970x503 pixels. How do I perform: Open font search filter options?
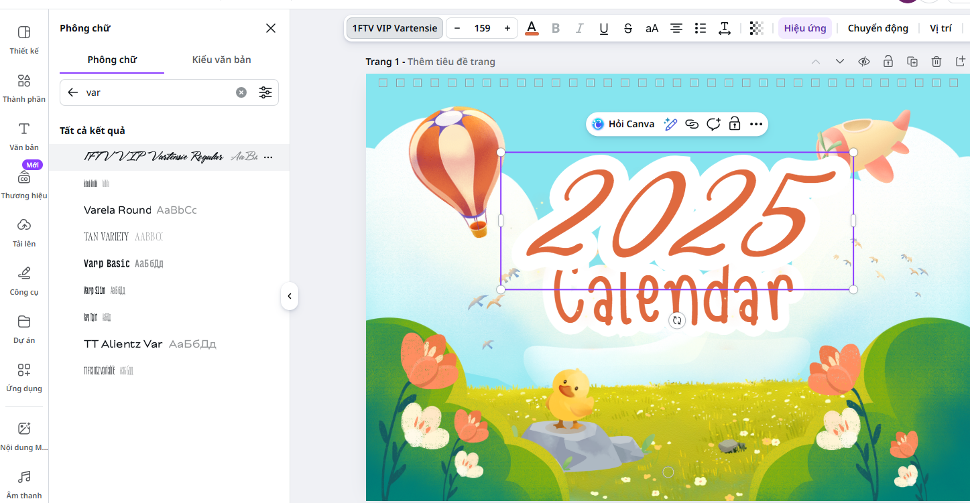265,92
